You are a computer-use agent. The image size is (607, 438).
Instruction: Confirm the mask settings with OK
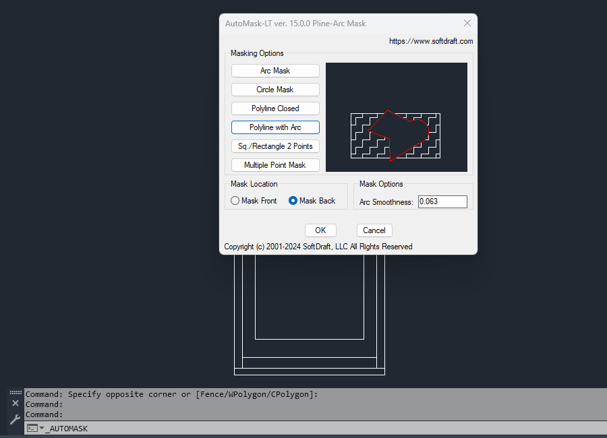[x=320, y=230]
